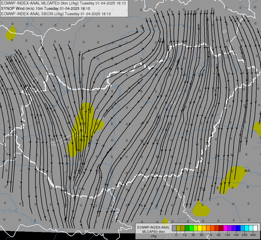The image size is (261, 240).
Task: Choose the dark green legend swatch
Action: click(x=187, y=228)
